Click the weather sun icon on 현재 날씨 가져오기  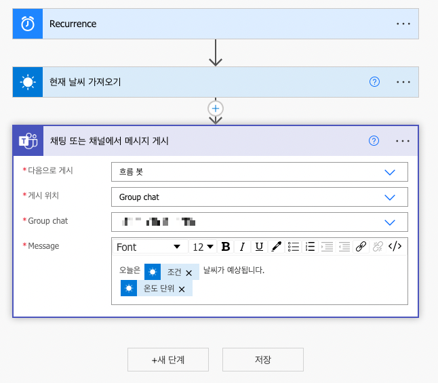pyautogui.click(x=28, y=82)
